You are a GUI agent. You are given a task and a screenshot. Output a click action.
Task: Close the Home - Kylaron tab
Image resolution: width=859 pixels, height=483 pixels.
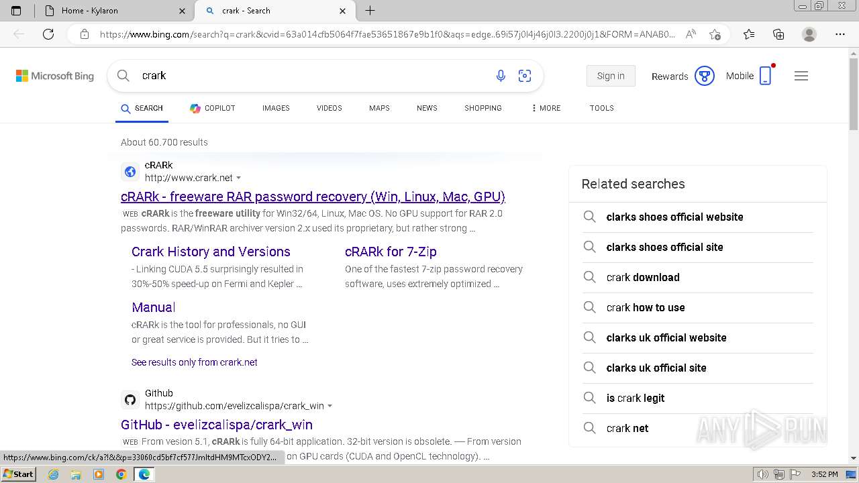(183, 11)
